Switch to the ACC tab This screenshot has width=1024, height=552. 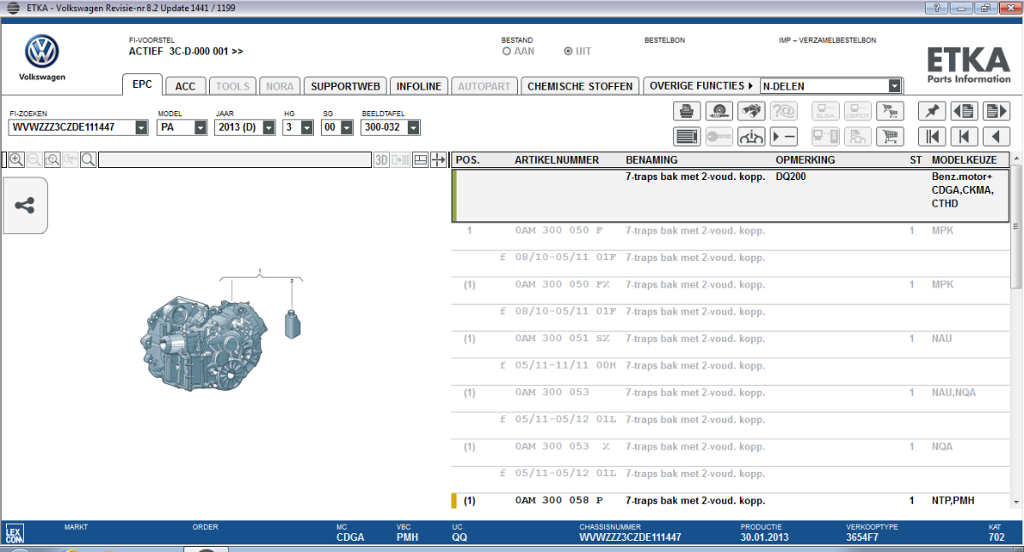(185, 86)
